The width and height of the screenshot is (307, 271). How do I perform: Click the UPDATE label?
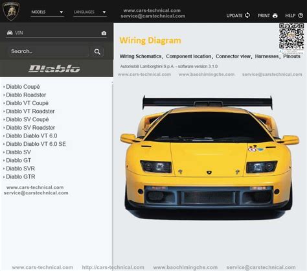click(x=234, y=16)
